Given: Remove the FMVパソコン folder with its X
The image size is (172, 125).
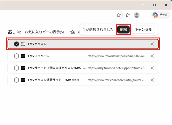Looking at the screenshot, I should (152, 44).
